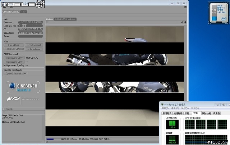Click the picture viewer move icon
Screen dimensions: 230x145
tap(182, 22)
